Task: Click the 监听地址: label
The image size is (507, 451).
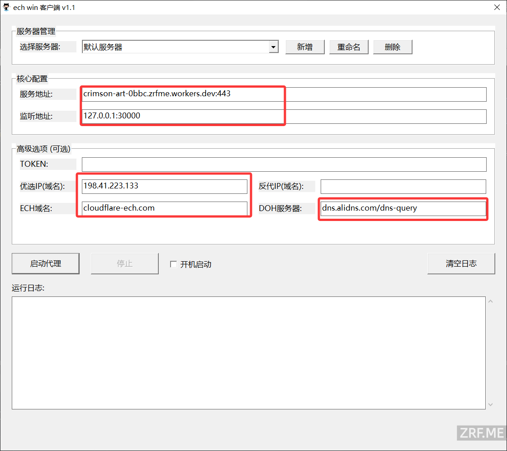Action: [x=36, y=116]
